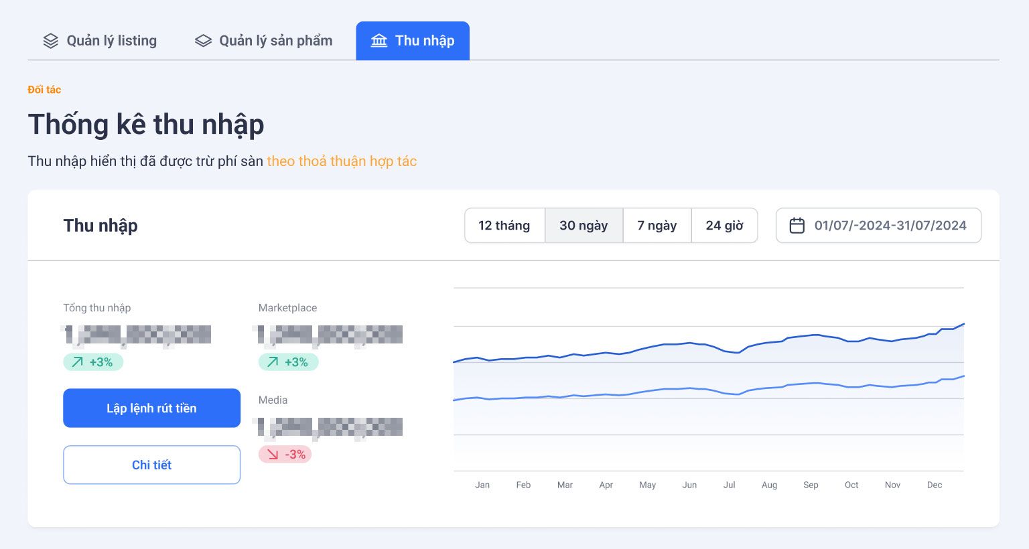This screenshot has height=549, width=1029.
Task: Click the Media label
Action: [x=273, y=400]
